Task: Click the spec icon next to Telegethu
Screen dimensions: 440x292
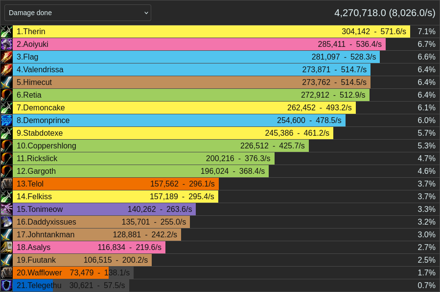Action: pyautogui.click(x=6, y=285)
